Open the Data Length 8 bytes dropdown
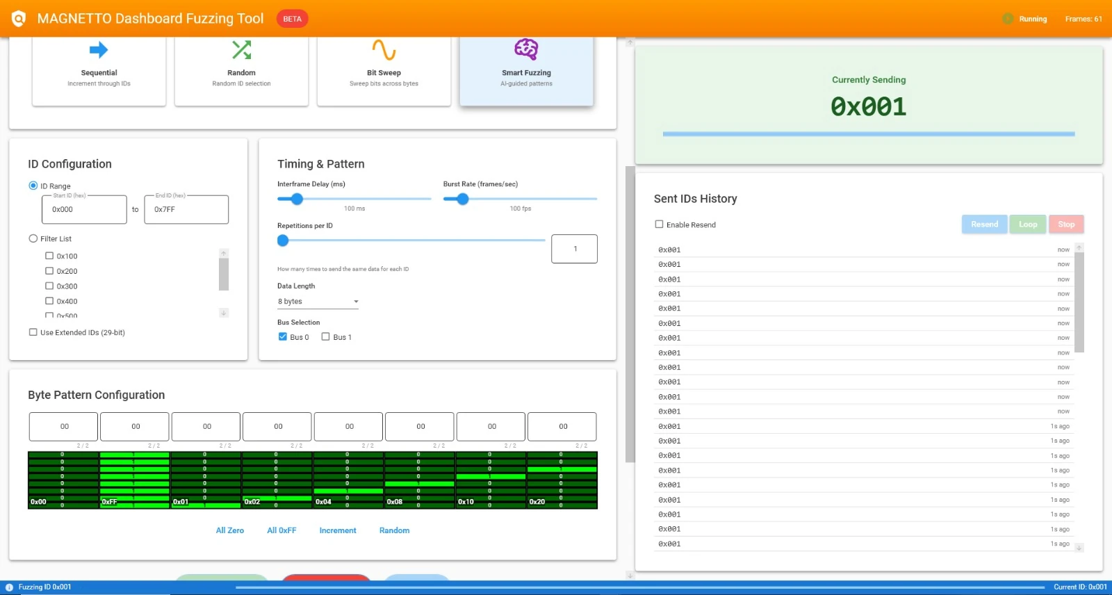The height and width of the screenshot is (595, 1112). (x=318, y=302)
